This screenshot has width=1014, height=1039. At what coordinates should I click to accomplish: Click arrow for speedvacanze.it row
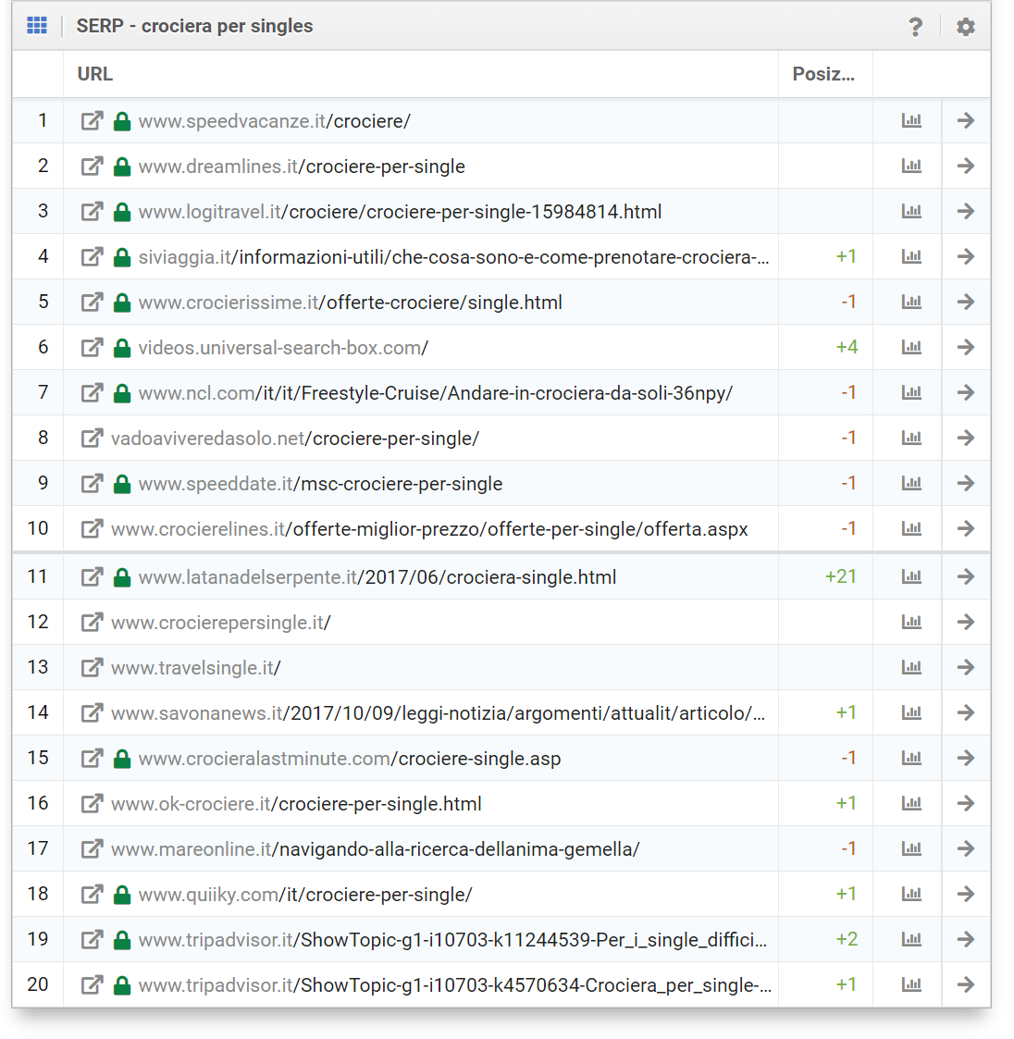click(966, 120)
